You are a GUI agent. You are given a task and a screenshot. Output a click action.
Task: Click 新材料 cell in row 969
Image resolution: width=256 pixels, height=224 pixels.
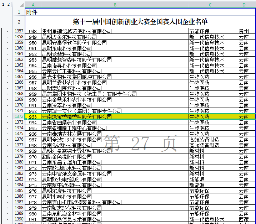click(x=210, y=151)
